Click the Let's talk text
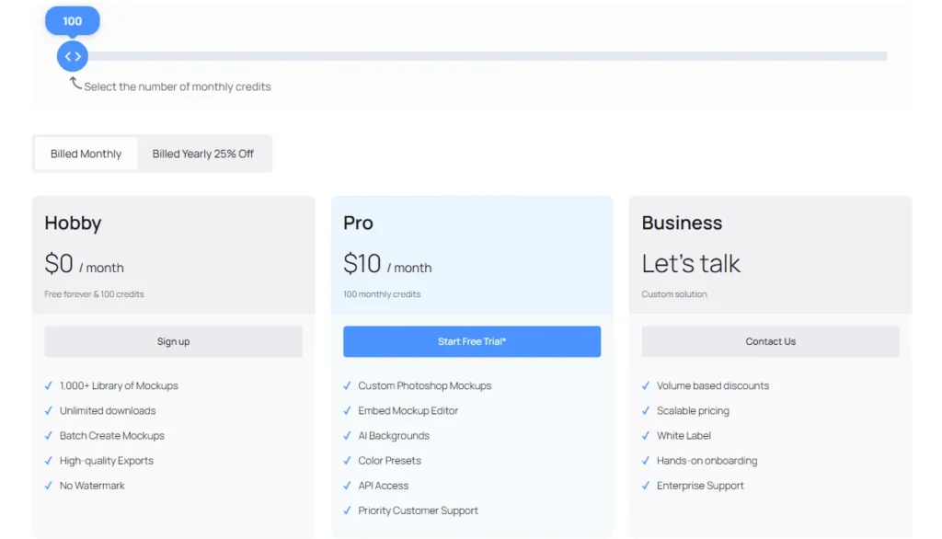This screenshot has height=539, width=942. 691,264
